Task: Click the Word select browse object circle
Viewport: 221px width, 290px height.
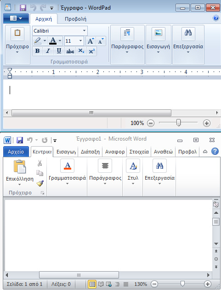Action: (216, 259)
